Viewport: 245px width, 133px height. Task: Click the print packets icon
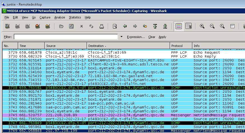(102, 26)
